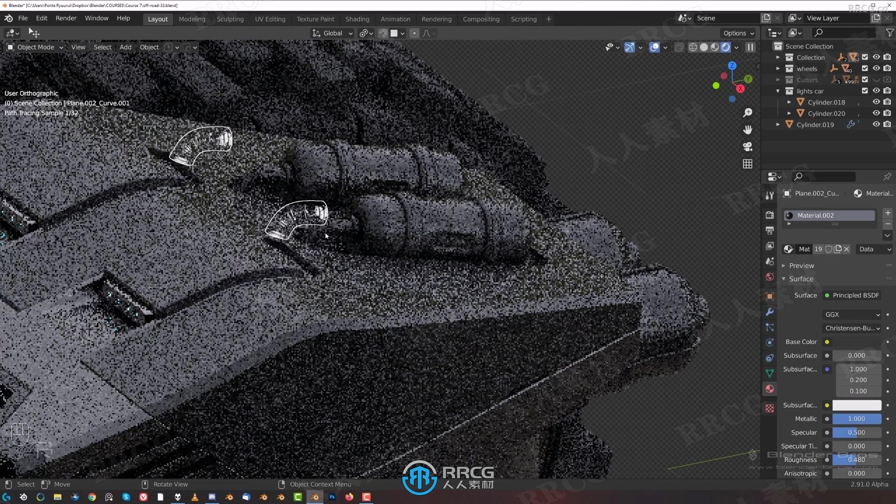Select the Animation tab in header
The width and height of the screenshot is (896, 504).
coord(394,19)
